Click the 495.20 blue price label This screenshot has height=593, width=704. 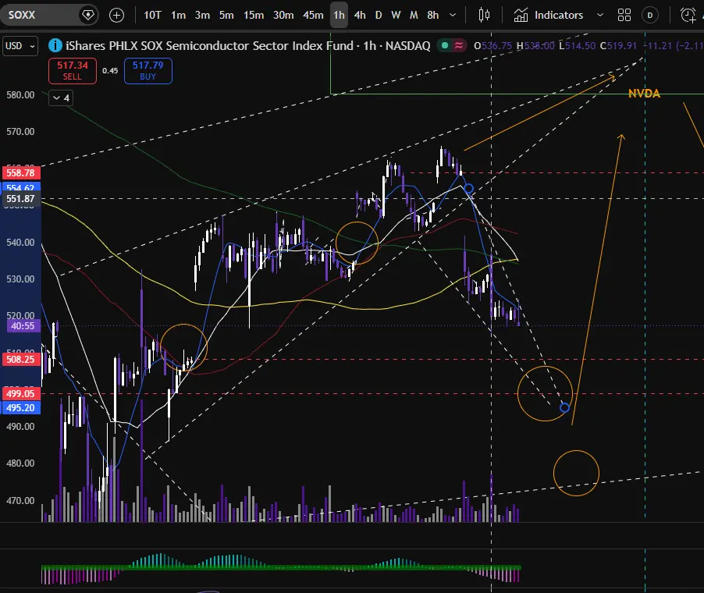point(20,407)
